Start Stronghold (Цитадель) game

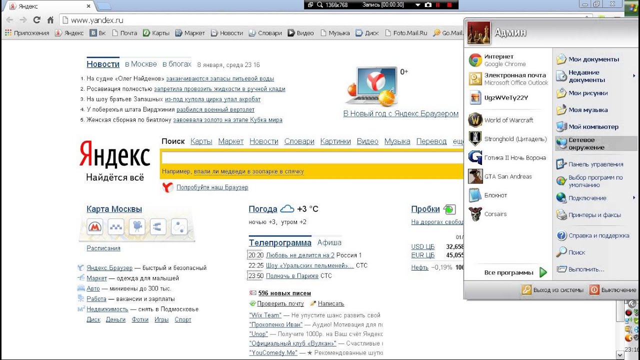tap(508, 139)
